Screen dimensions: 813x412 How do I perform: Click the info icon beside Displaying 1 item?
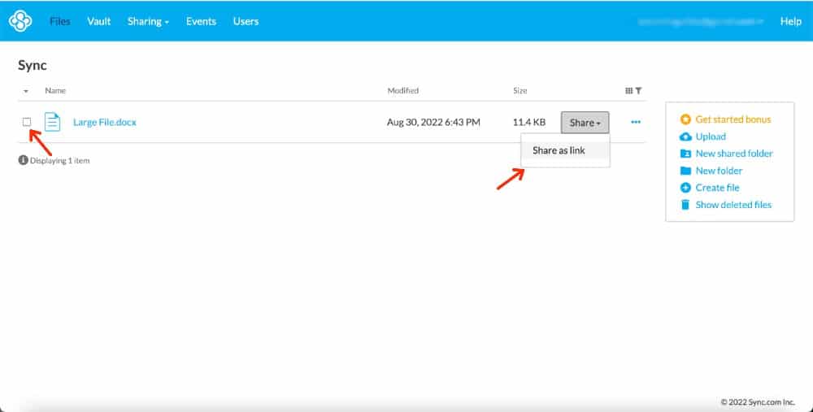pos(23,160)
